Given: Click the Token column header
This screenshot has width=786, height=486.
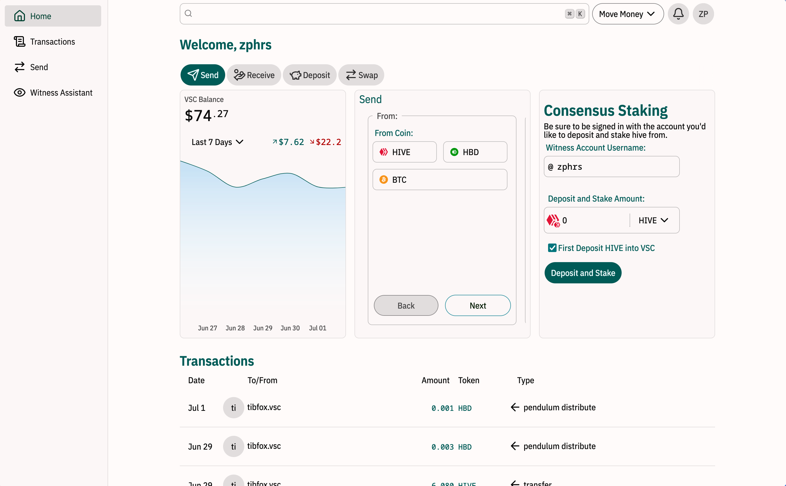Looking at the screenshot, I should click(x=468, y=380).
